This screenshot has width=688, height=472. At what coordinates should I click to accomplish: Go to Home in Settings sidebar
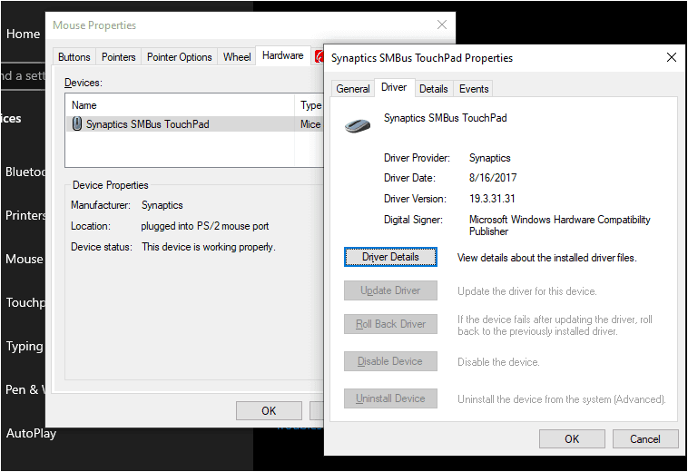point(23,34)
